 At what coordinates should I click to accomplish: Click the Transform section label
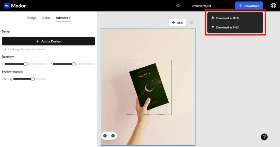click(x=8, y=57)
